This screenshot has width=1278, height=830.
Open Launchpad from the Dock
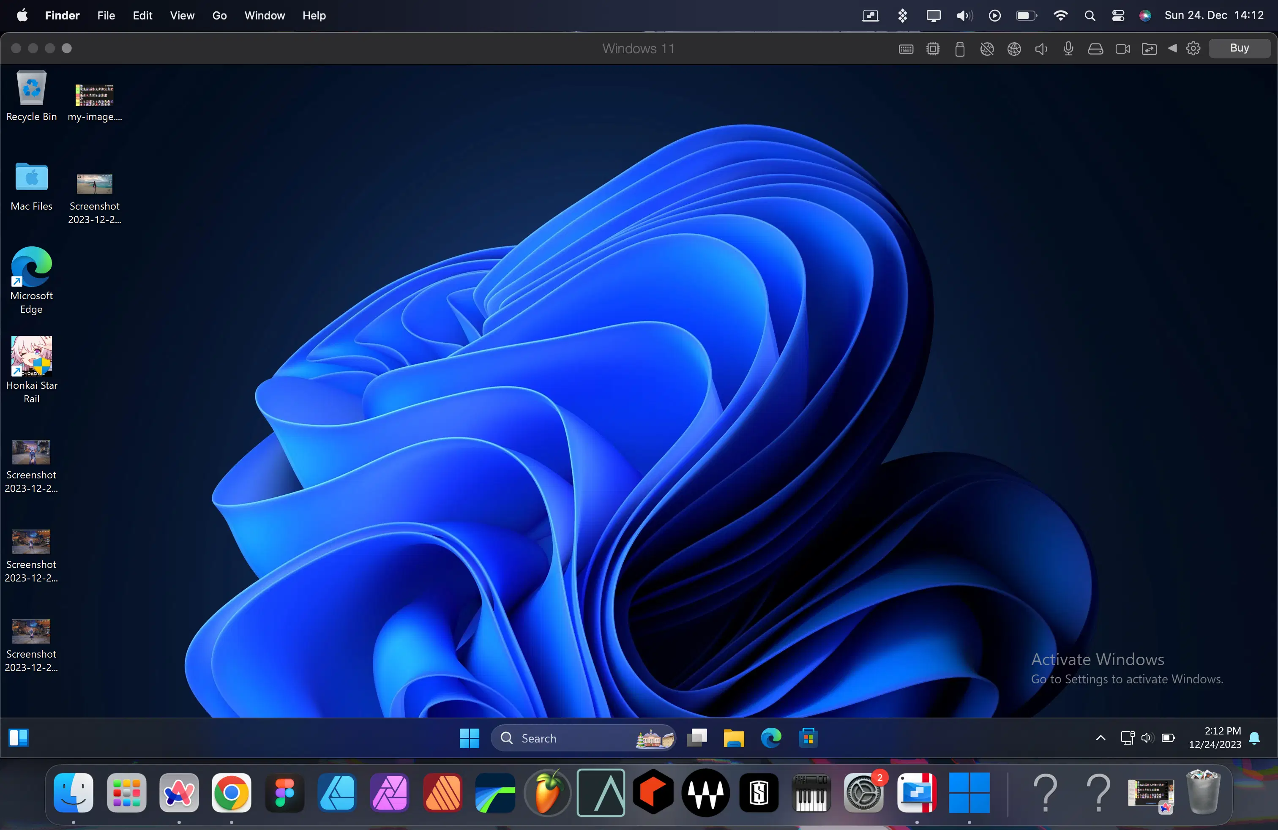pyautogui.click(x=127, y=793)
